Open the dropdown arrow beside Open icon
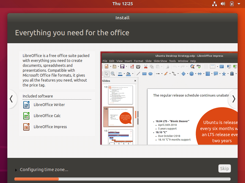The height and width of the screenshot is (183, 245). [x=119, y=67]
